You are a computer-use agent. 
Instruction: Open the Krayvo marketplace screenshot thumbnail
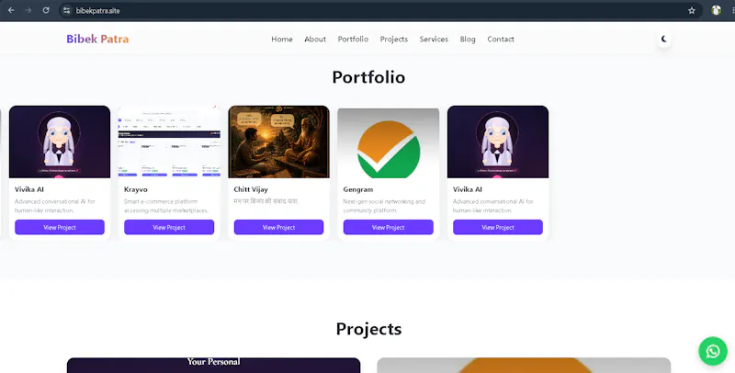pyautogui.click(x=169, y=141)
